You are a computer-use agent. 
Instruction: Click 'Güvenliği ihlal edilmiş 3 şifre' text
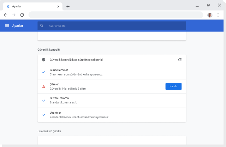click(x=67, y=89)
